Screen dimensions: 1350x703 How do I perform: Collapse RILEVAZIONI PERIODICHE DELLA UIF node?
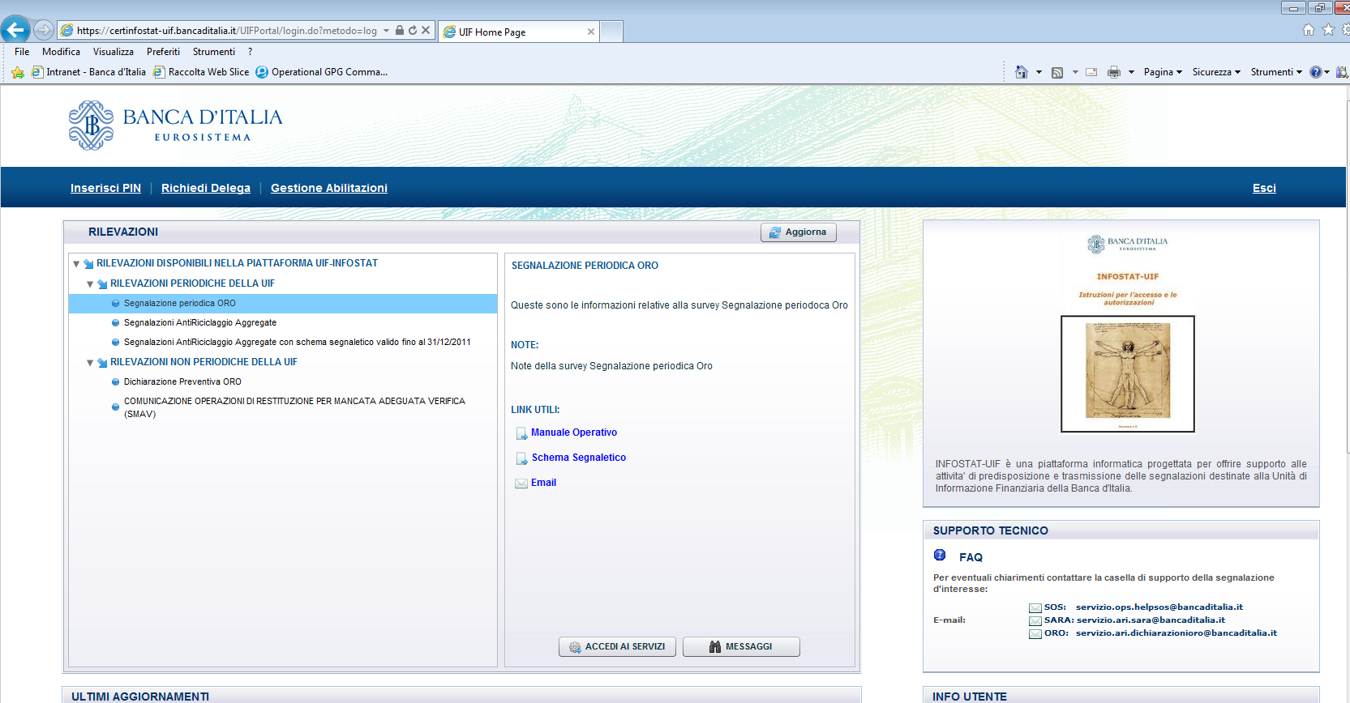pyautogui.click(x=90, y=284)
